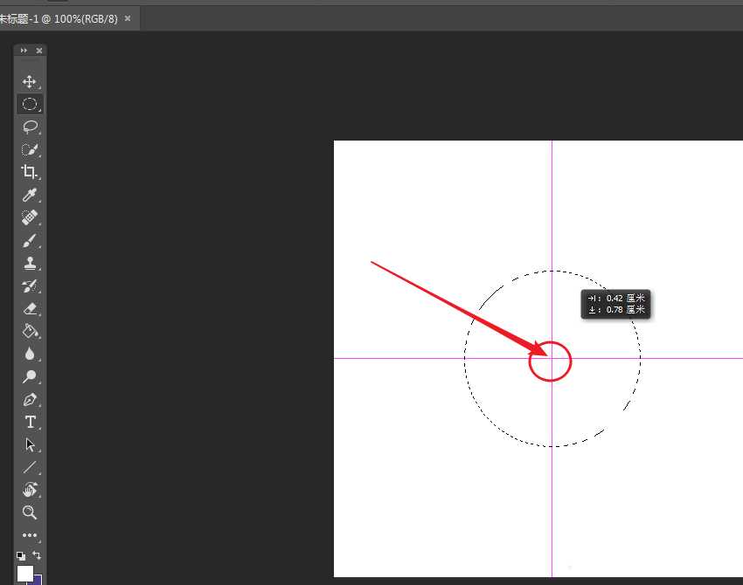
Task: Select the Crop tool
Action: [x=31, y=172]
